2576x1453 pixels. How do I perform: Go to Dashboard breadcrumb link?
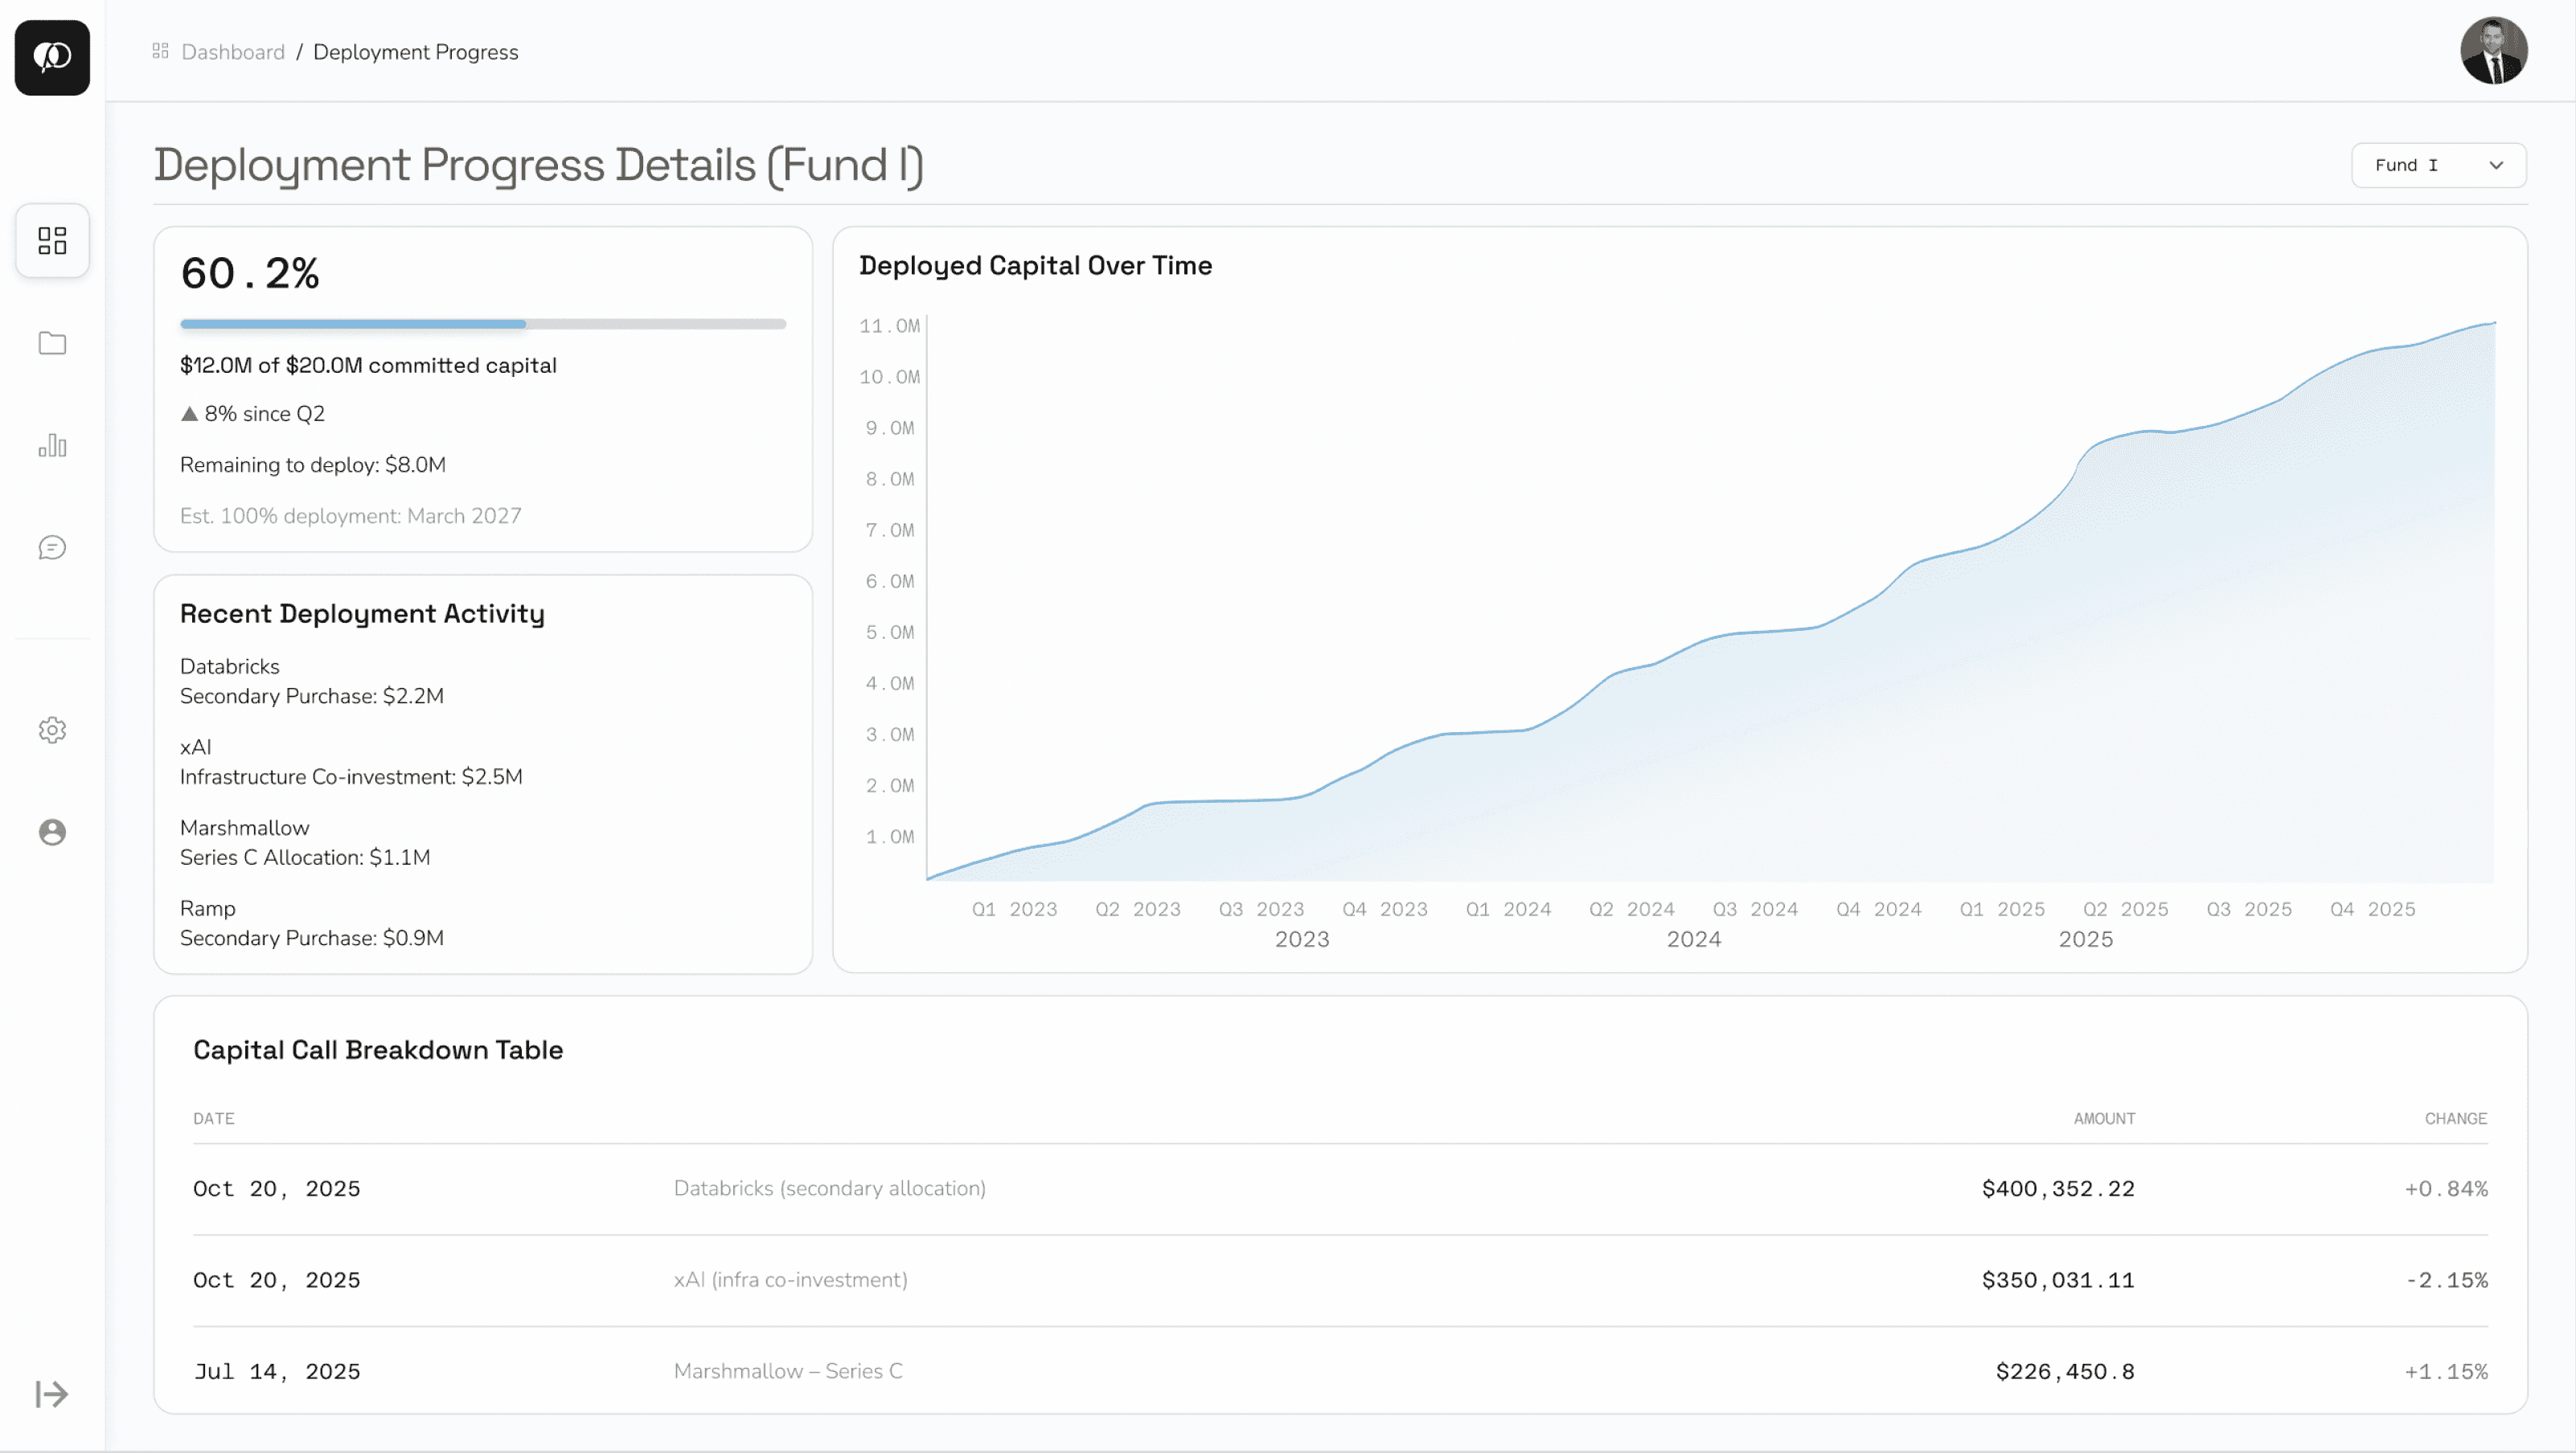coord(233,52)
